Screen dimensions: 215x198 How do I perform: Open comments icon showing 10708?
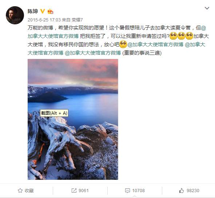(x=127, y=191)
